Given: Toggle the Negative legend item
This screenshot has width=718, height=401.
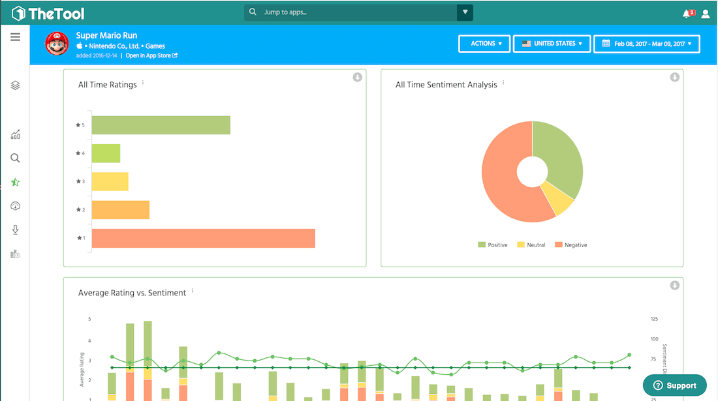Looking at the screenshot, I should tap(570, 245).
